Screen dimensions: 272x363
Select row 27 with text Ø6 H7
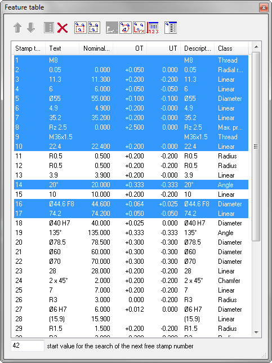point(131,309)
